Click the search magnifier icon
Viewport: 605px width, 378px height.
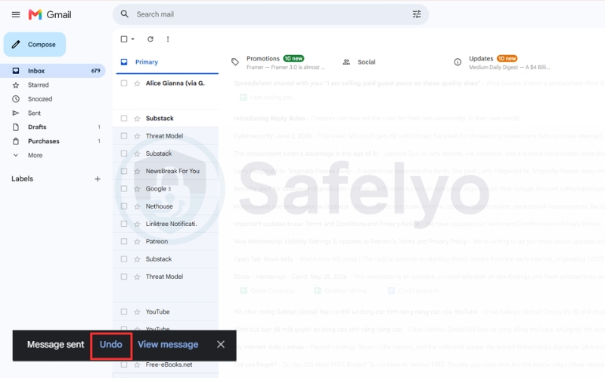click(x=124, y=14)
